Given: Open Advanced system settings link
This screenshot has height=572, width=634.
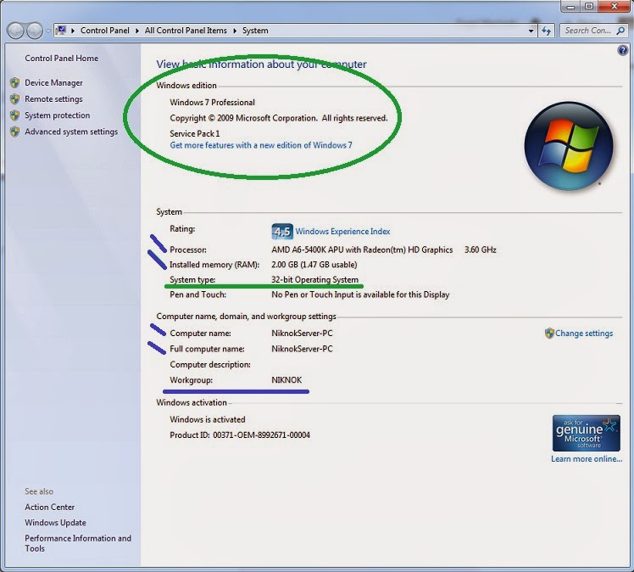Looking at the screenshot, I should [x=71, y=132].
